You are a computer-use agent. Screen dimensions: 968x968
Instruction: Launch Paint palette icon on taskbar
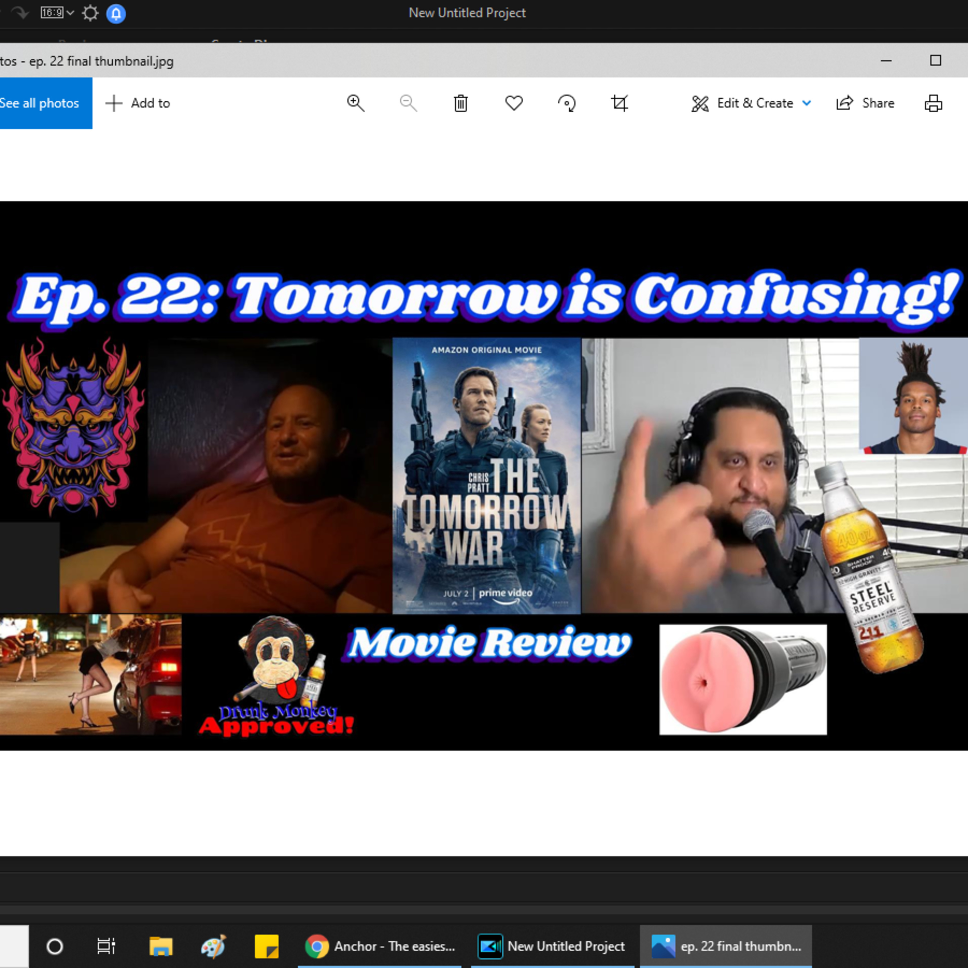213,946
